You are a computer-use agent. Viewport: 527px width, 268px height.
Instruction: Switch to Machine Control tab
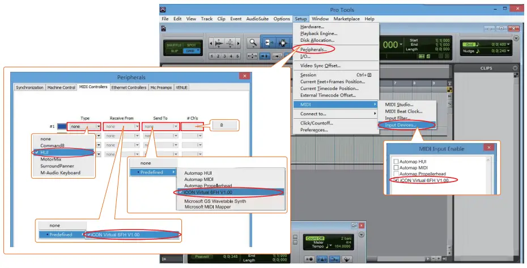(x=61, y=88)
